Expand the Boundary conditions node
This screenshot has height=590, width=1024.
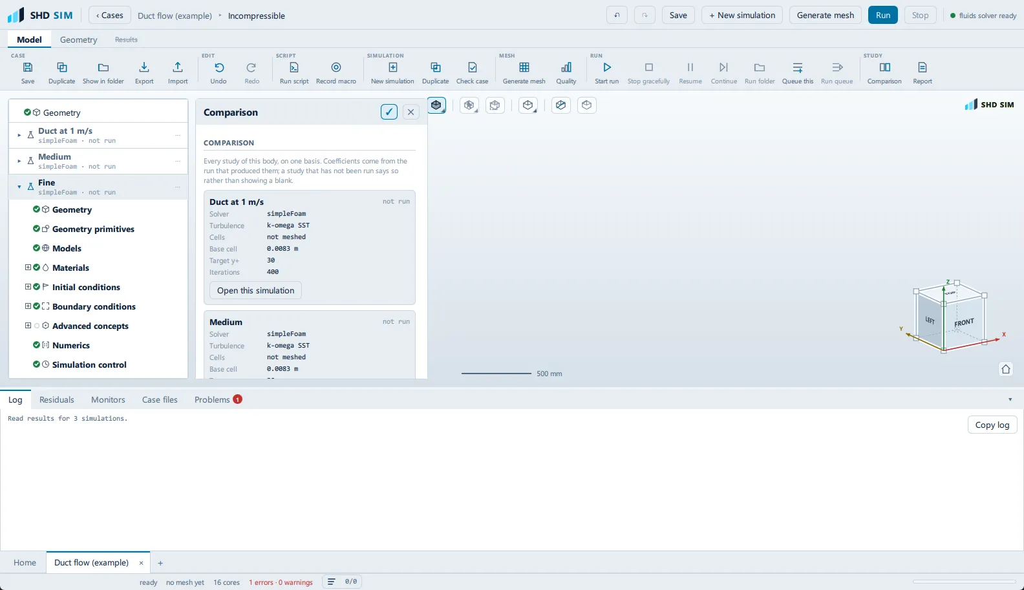click(28, 306)
